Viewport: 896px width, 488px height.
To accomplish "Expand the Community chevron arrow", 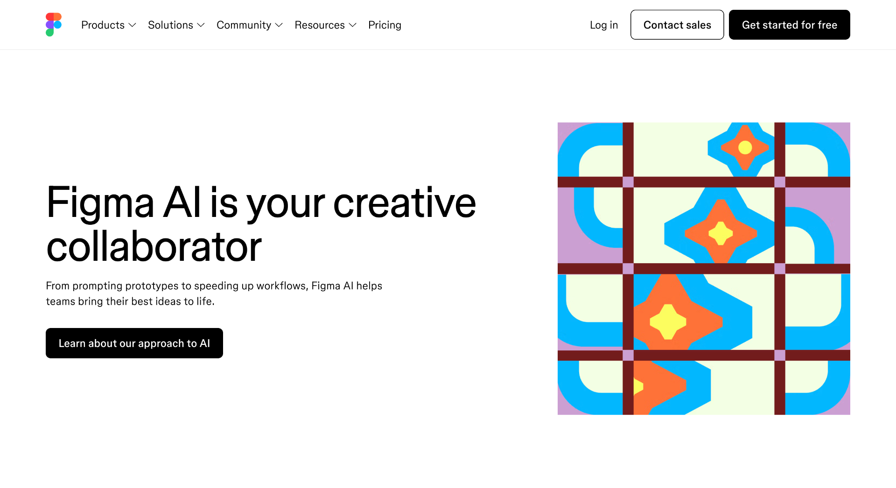I will point(279,25).
